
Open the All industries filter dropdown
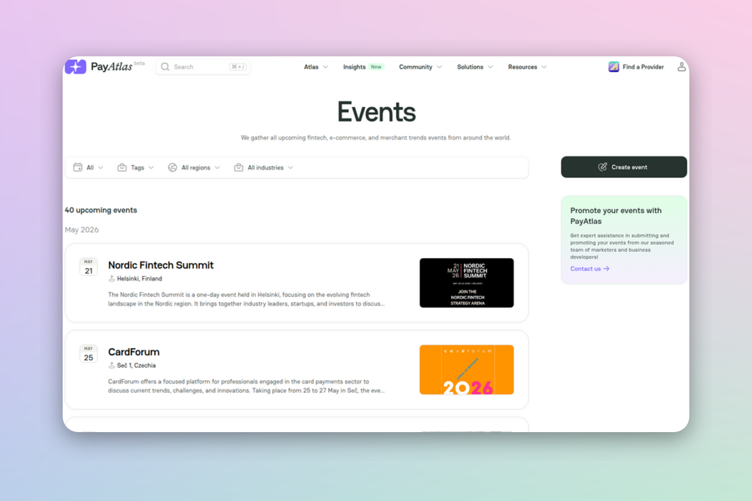264,167
